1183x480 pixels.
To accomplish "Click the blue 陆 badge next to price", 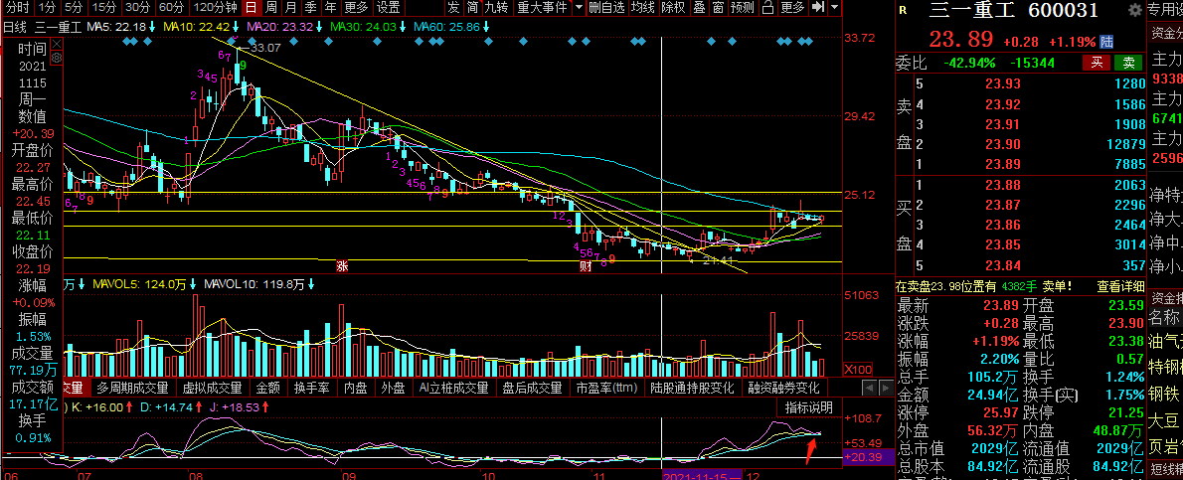I will click(1106, 40).
